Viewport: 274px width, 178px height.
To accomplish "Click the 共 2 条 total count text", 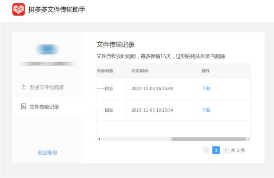I will (x=238, y=151).
